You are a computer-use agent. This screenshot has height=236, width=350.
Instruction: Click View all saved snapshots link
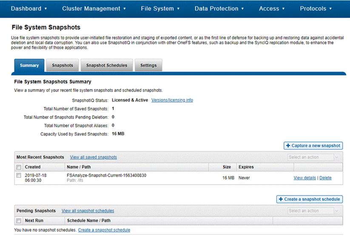[93, 157]
